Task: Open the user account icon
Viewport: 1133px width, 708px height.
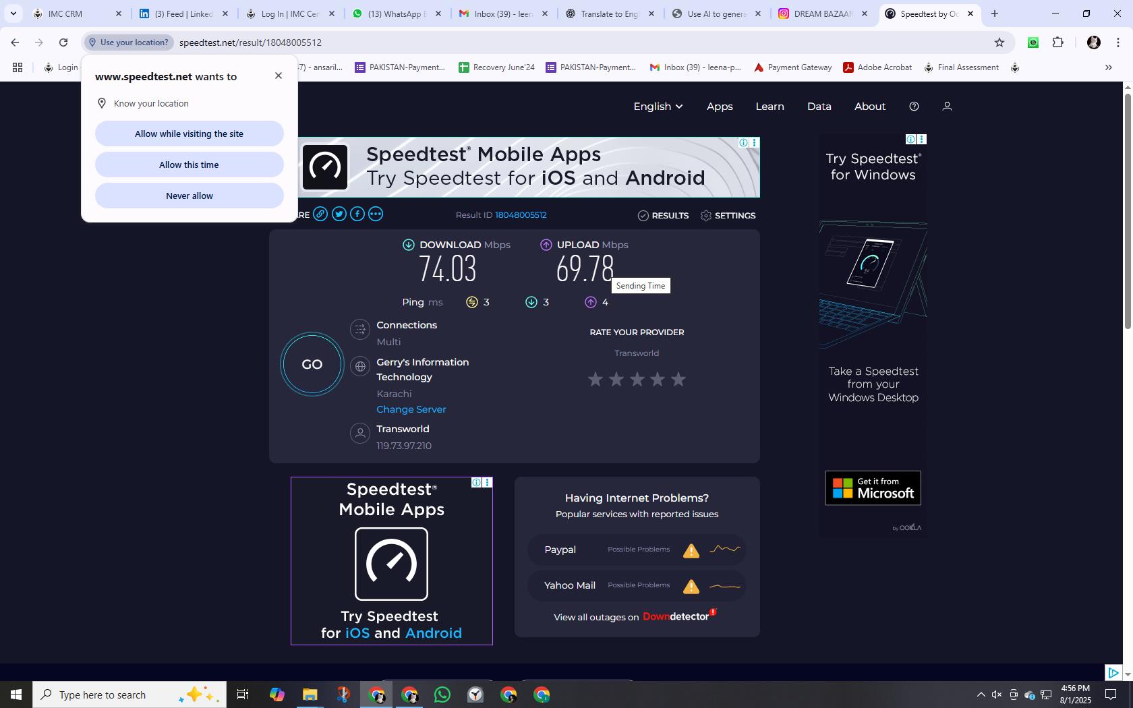Action: [947, 107]
